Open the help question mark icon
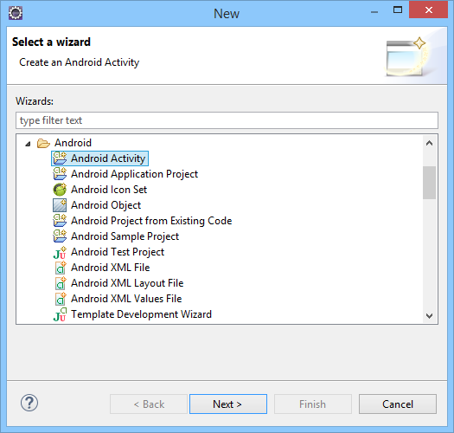This screenshot has width=454, height=433. tap(29, 403)
